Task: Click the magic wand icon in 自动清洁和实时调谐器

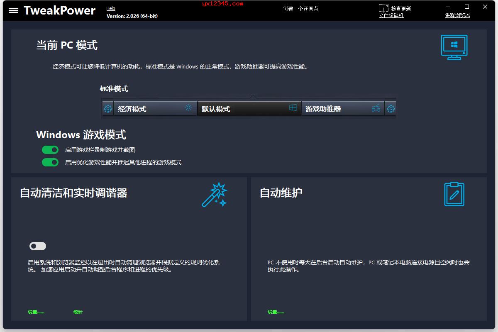Action: point(214,194)
